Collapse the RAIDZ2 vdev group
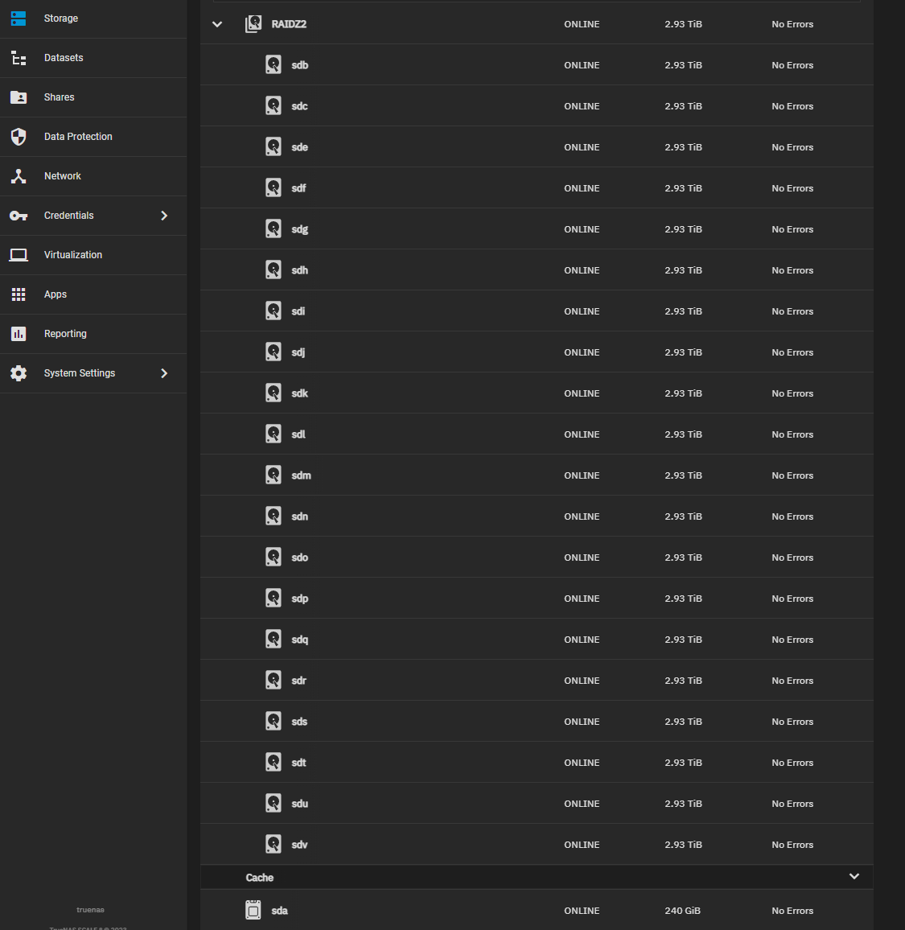Screen dimensions: 905x930 pyautogui.click(x=217, y=24)
